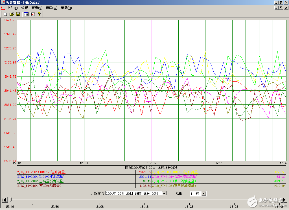Click the data table grid icon
Image resolution: width=289 pixels, height=210 pixels.
[26, 14]
